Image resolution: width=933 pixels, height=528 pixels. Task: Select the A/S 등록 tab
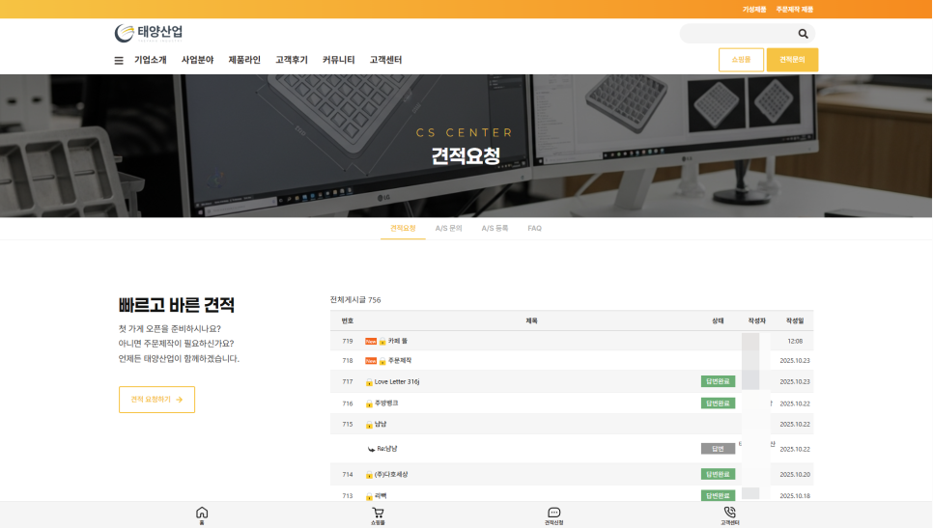tap(495, 229)
